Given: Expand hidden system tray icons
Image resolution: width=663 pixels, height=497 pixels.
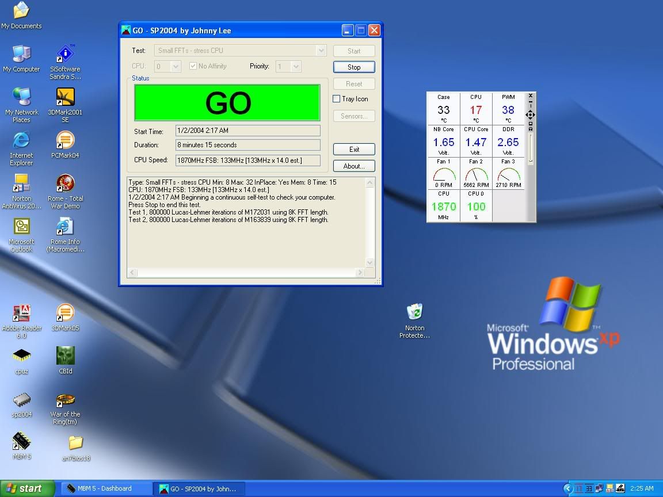Looking at the screenshot, I should coord(568,488).
